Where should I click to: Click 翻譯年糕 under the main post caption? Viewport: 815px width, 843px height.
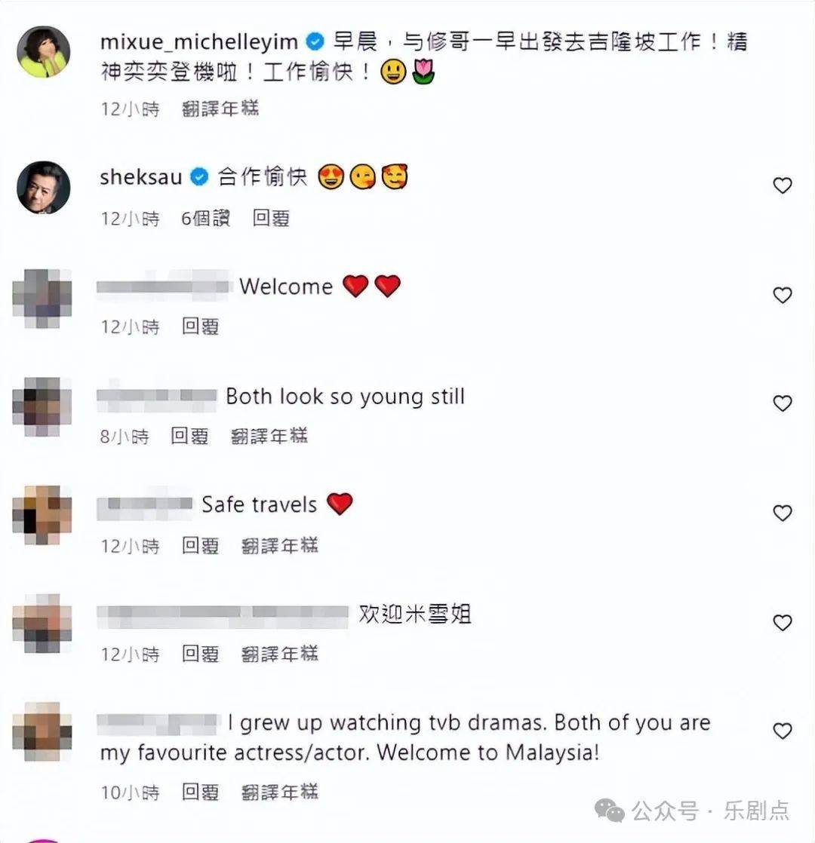[x=220, y=109]
